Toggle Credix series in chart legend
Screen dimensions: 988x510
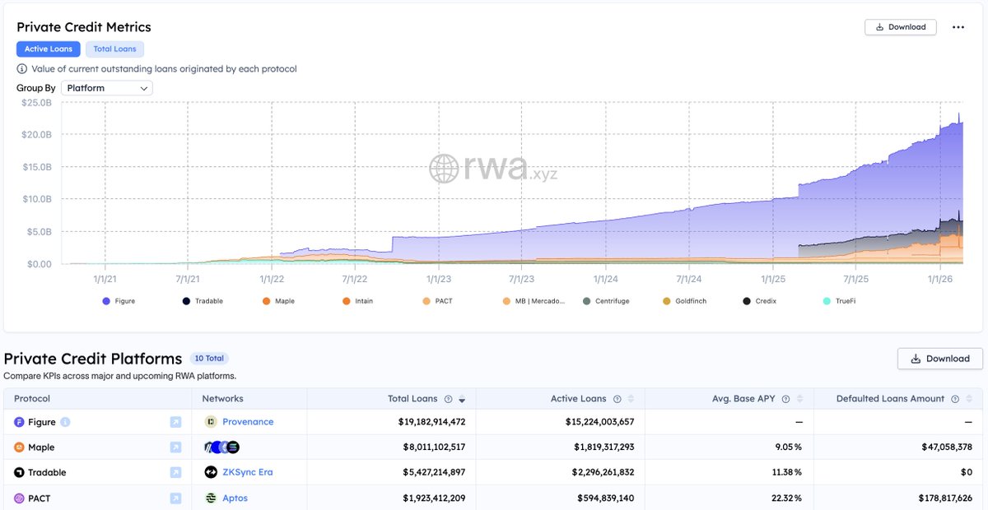tap(759, 301)
